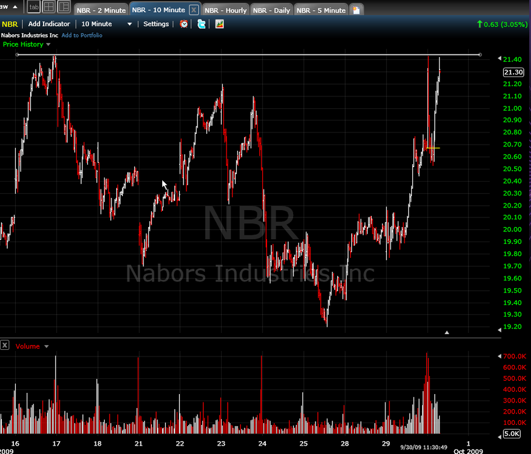Click the date label 29 on time axis
This screenshot has width=531, height=454.
pyautogui.click(x=386, y=444)
